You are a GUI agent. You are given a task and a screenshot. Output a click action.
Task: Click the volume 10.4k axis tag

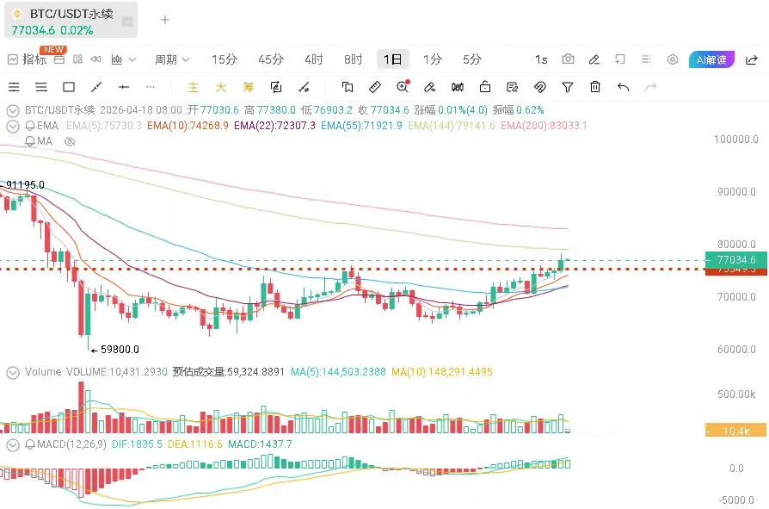click(735, 431)
